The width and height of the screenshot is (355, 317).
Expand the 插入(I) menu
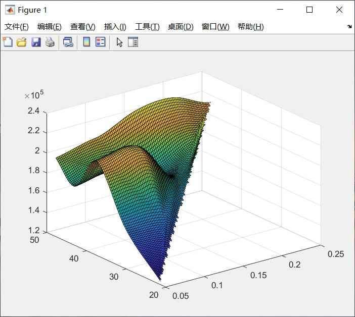[115, 27]
